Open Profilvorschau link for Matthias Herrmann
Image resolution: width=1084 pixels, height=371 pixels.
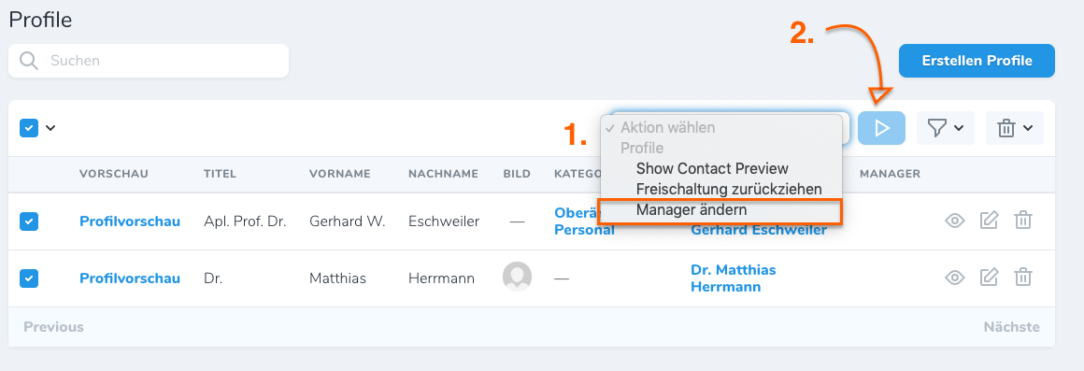click(130, 278)
